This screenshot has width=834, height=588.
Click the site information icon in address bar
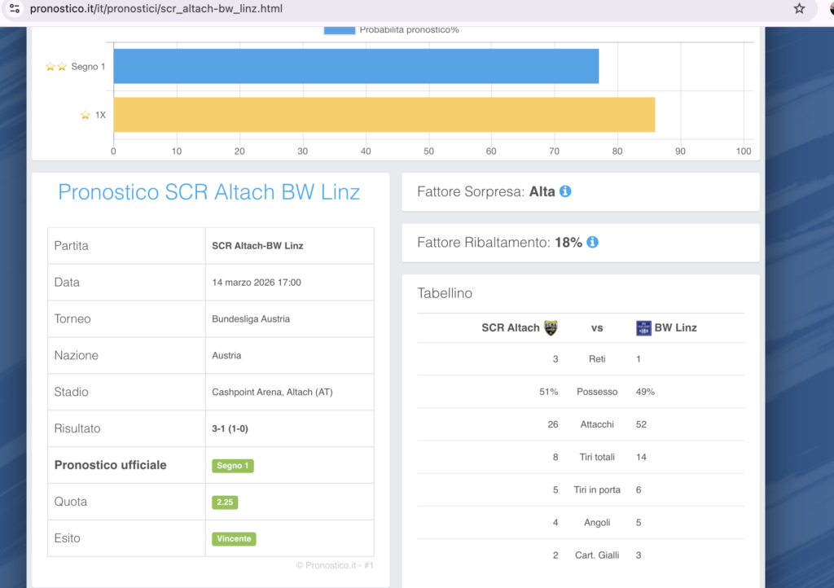click(14, 9)
